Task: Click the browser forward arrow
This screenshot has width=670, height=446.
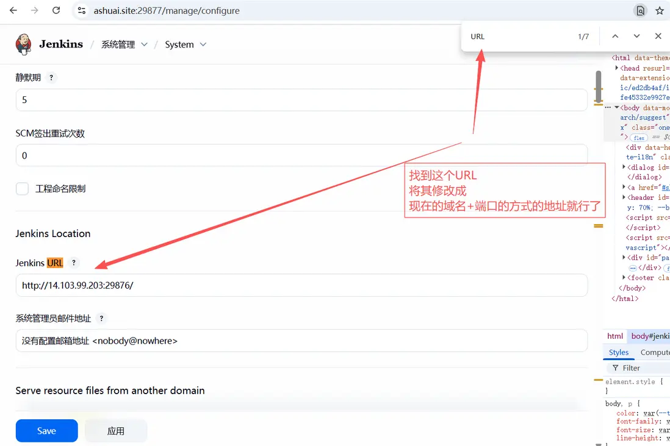Action: tap(35, 10)
